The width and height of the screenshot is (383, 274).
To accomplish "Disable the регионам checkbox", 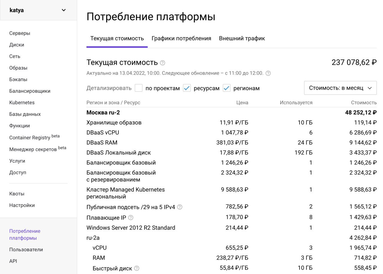I will pyautogui.click(x=227, y=88).
